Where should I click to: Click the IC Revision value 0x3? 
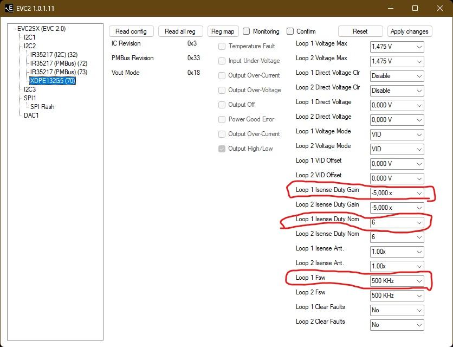192,43
